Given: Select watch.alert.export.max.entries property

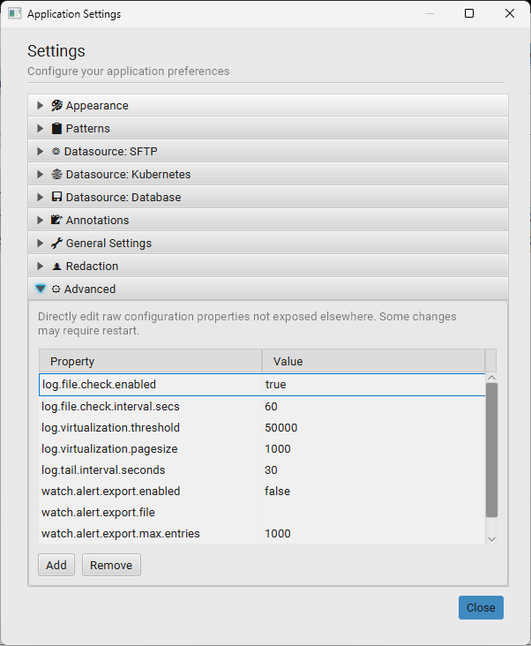Looking at the screenshot, I should click(120, 534).
